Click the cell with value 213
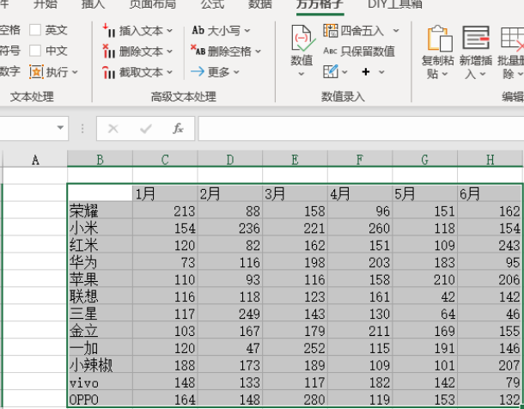 [x=165, y=211]
